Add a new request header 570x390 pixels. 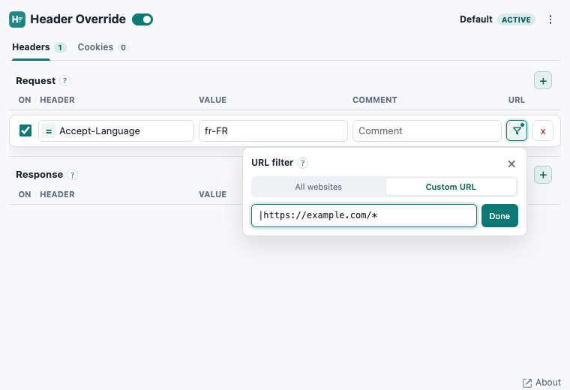tap(543, 81)
